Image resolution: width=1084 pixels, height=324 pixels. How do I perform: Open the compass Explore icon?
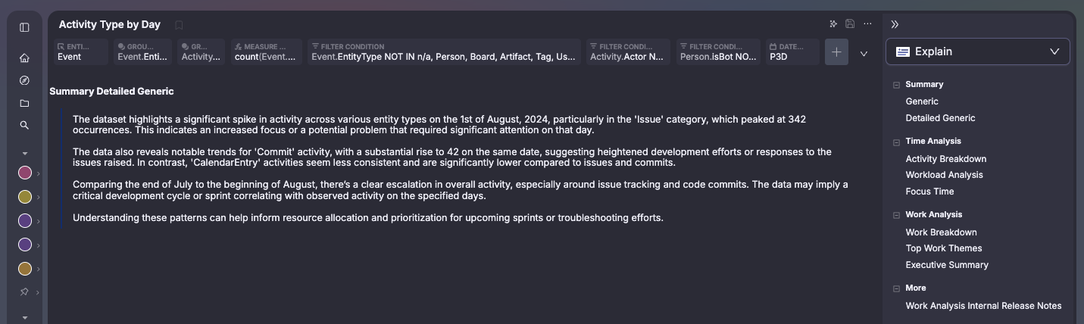(24, 80)
